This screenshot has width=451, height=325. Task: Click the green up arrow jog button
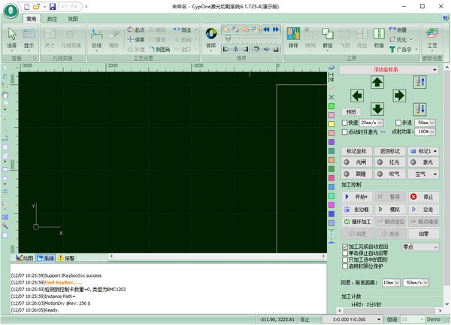pyautogui.click(x=377, y=82)
